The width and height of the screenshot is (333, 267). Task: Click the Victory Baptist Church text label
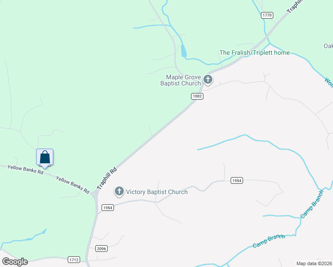(157, 192)
